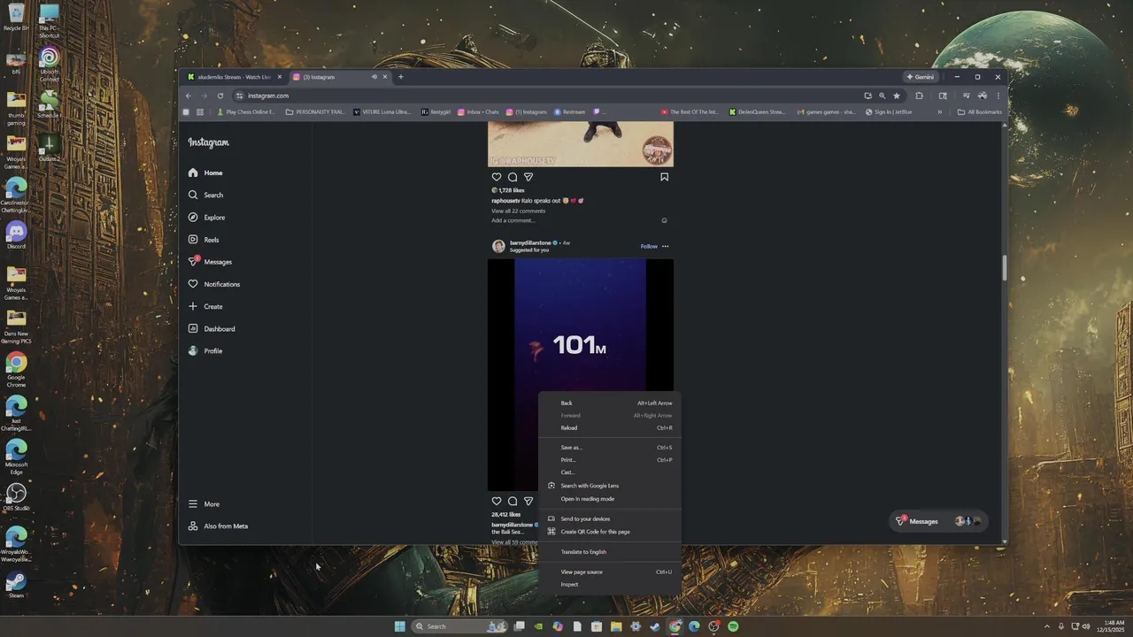
Task: Select View page source
Action: [x=610, y=572]
